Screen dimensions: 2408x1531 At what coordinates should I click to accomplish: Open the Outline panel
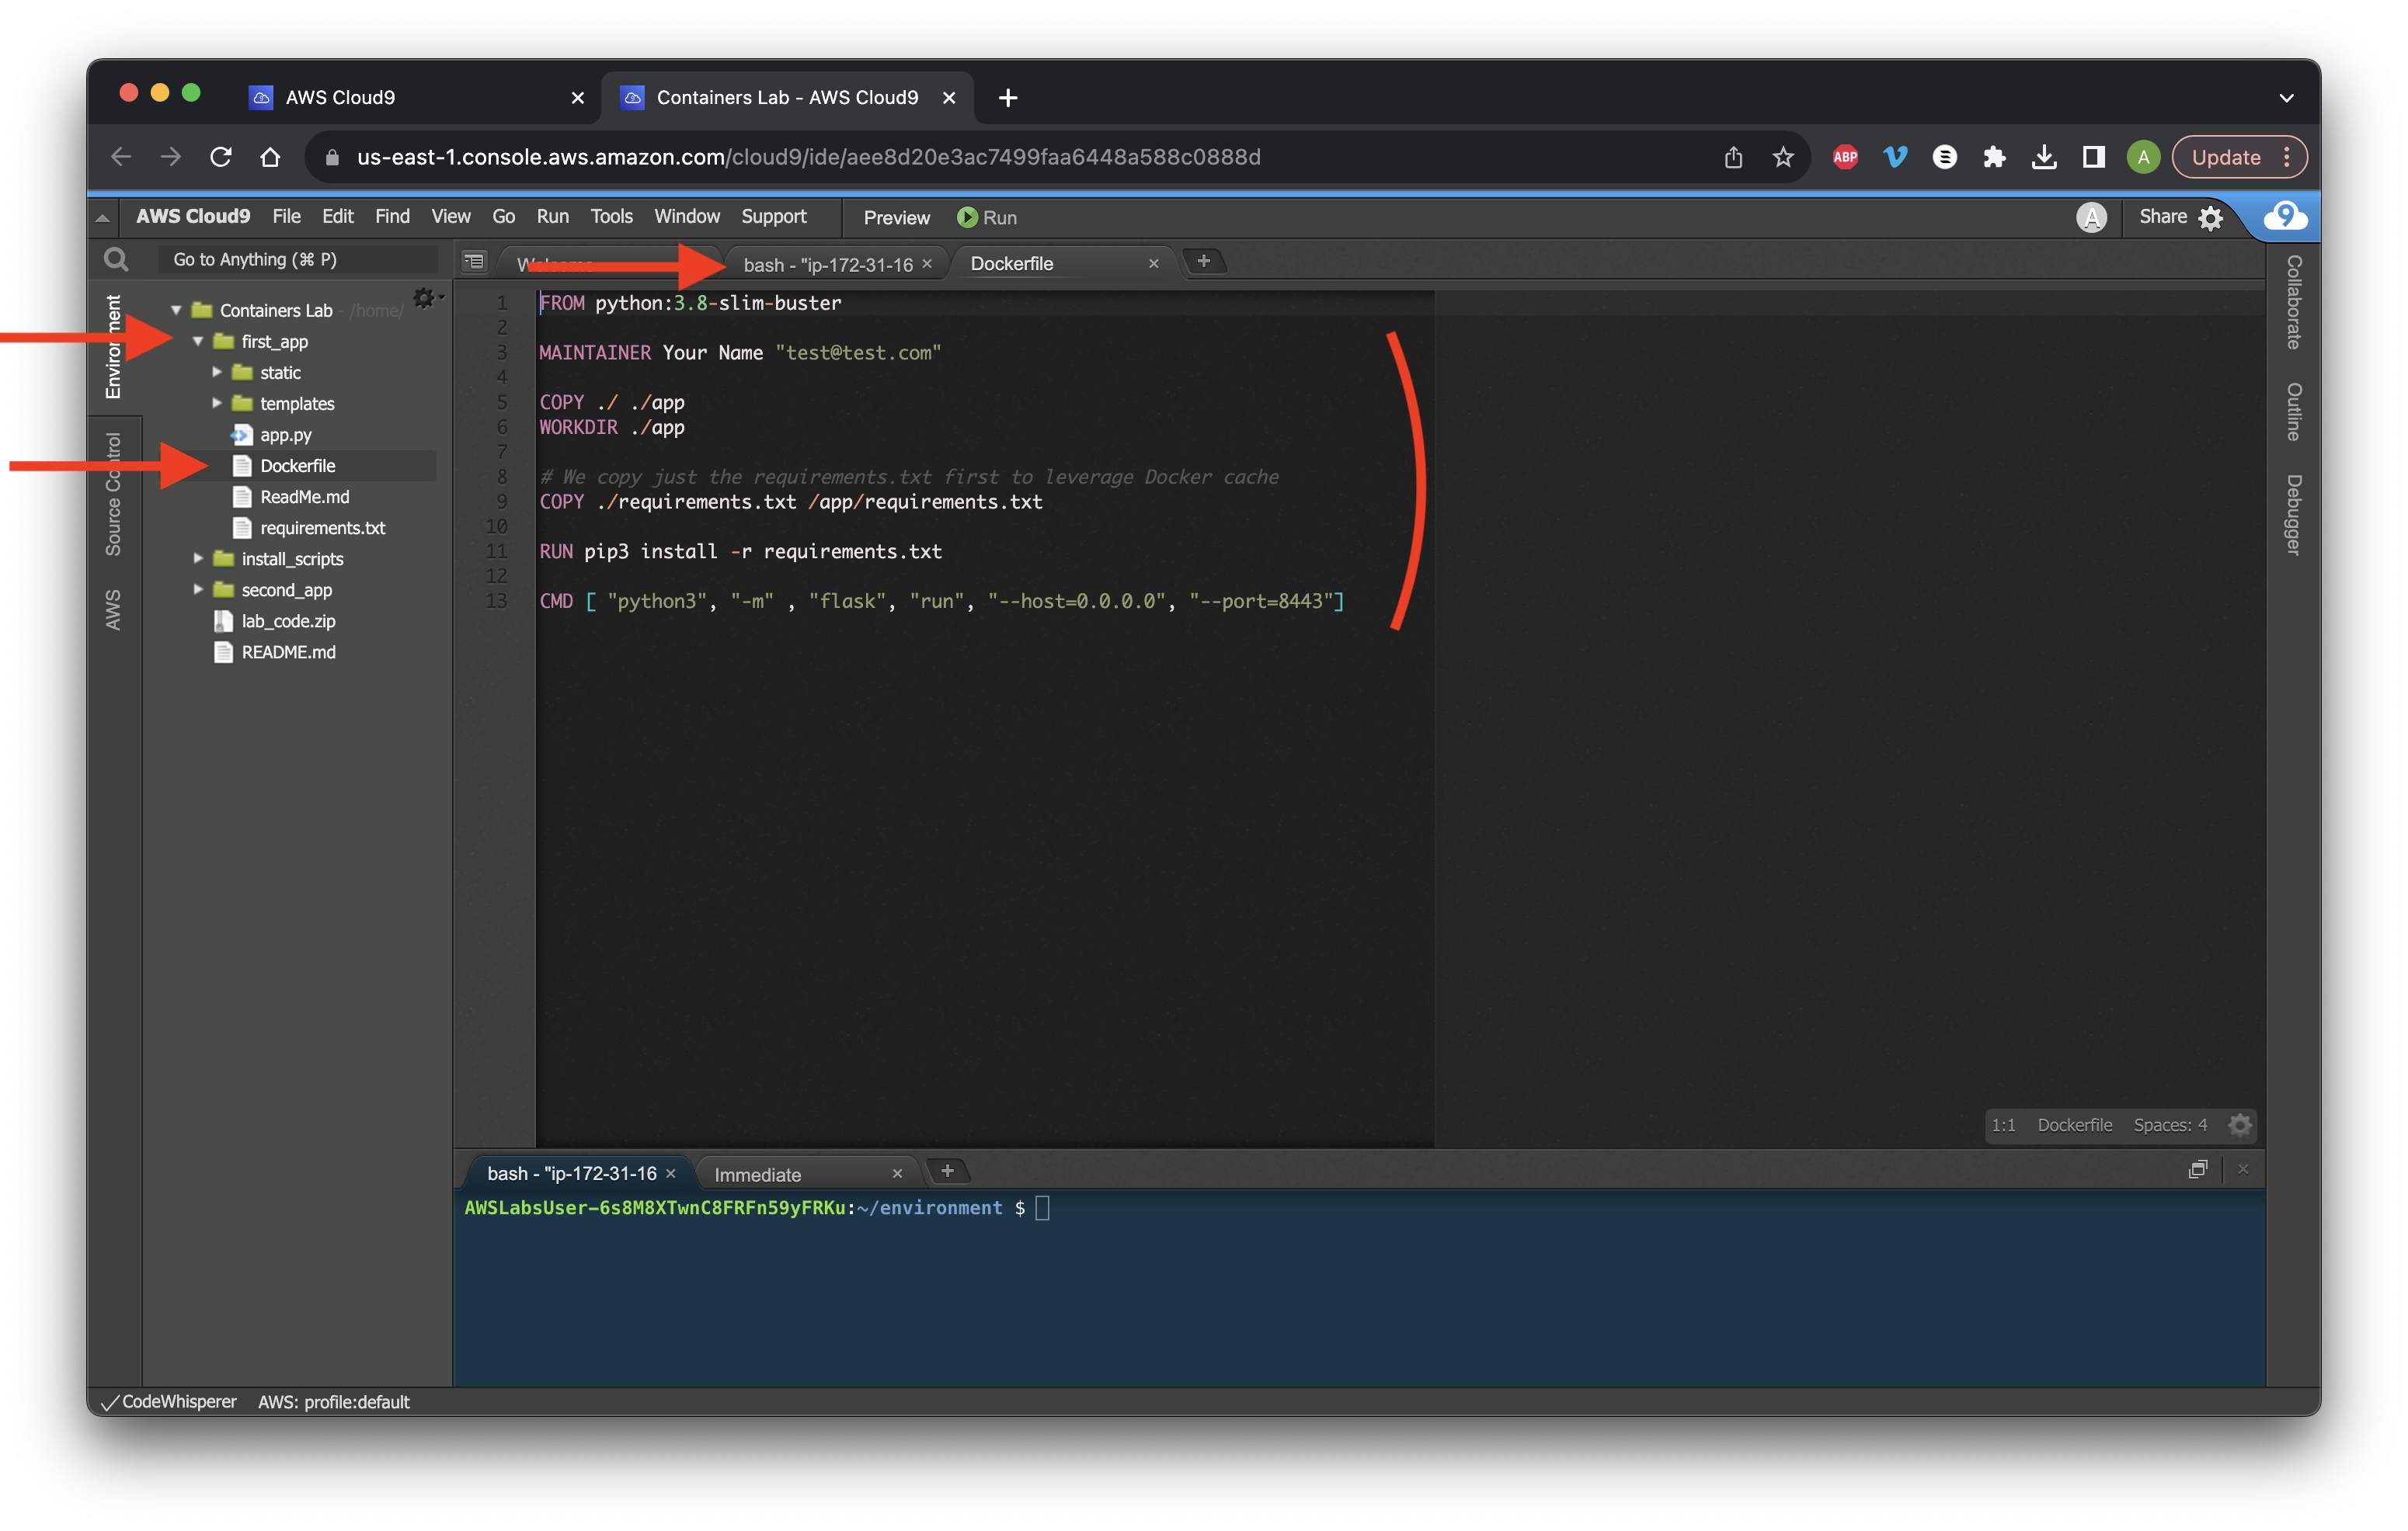(2293, 411)
